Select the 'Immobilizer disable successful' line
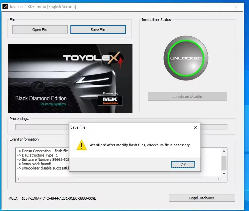The height and width of the screenshot is (211, 249). pos(43,168)
